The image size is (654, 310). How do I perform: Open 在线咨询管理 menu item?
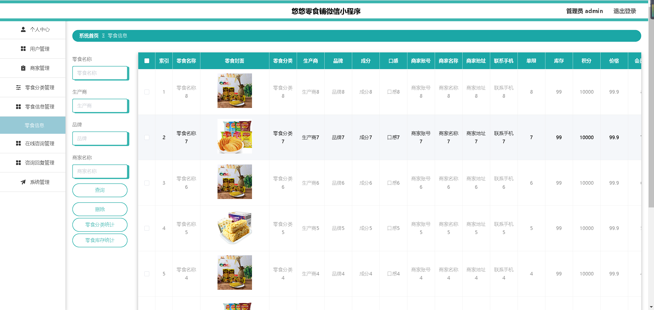(33, 143)
